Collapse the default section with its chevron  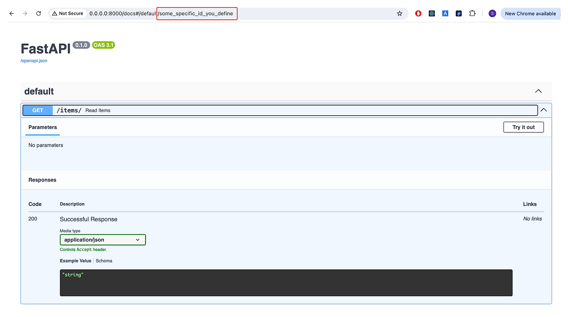pyautogui.click(x=538, y=91)
